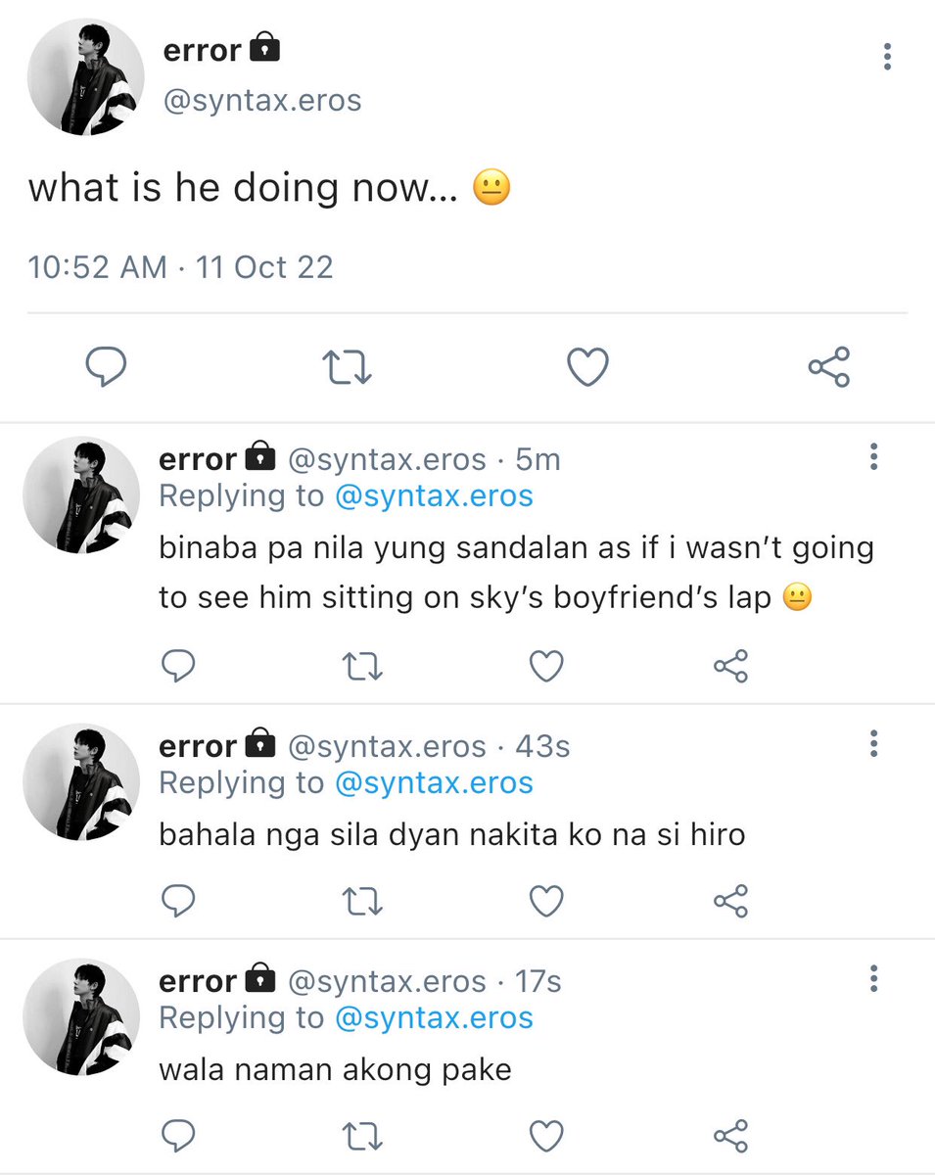This screenshot has height=1175, width=935.
Task: Share the main tweet dated 11 Oct 22
Action: [829, 367]
